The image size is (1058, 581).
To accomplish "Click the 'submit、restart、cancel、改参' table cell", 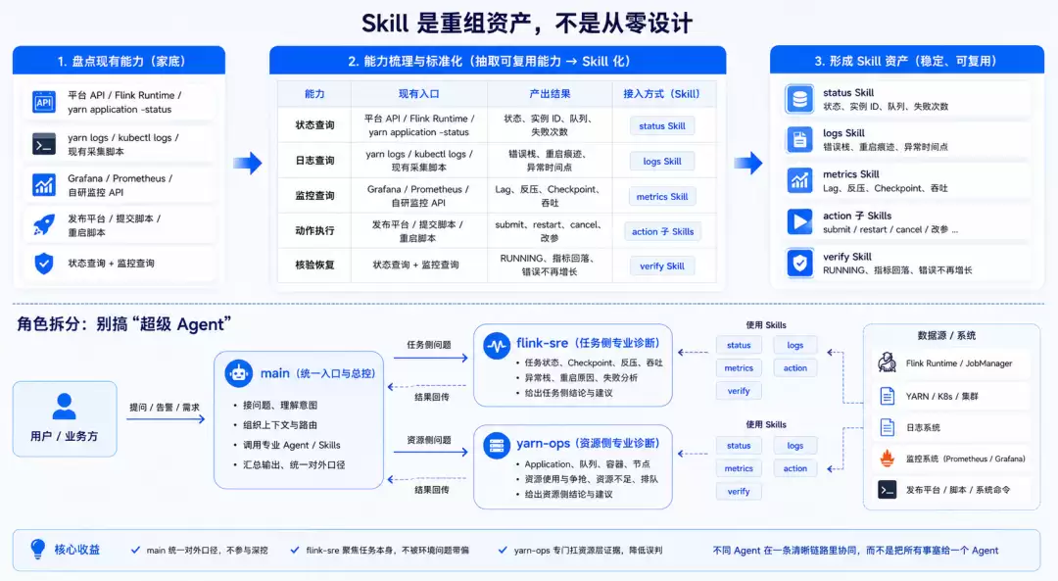I will click(x=550, y=231).
